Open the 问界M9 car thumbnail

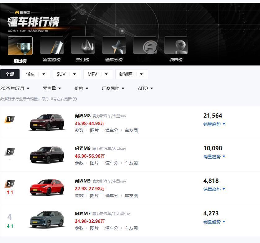point(47,155)
